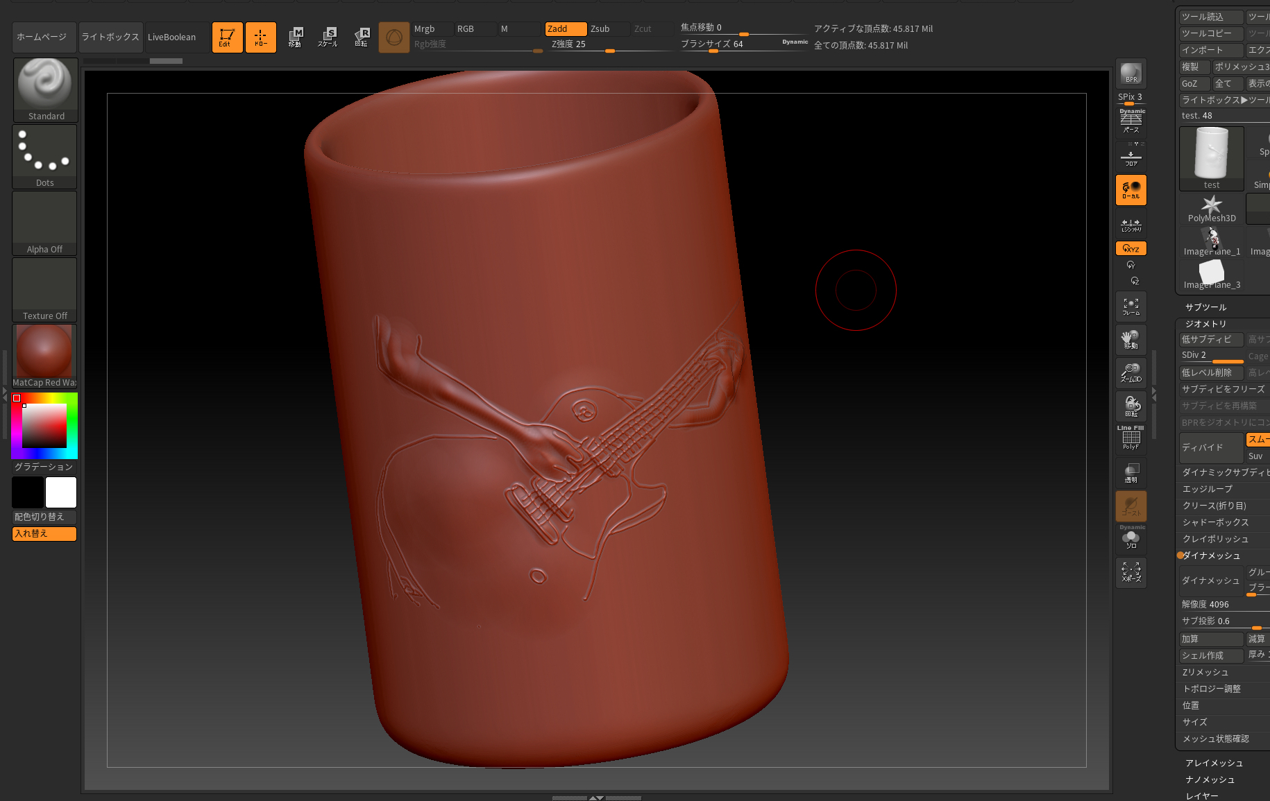
Task: Toggle Dynamic Perspective (パース) view
Action: [1131, 121]
